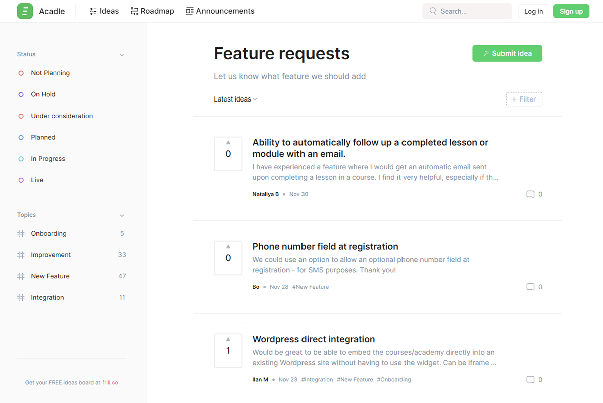The width and height of the screenshot is (603, 403).
Task: Open the Announcements tab
Action: [x=220, y=11]
